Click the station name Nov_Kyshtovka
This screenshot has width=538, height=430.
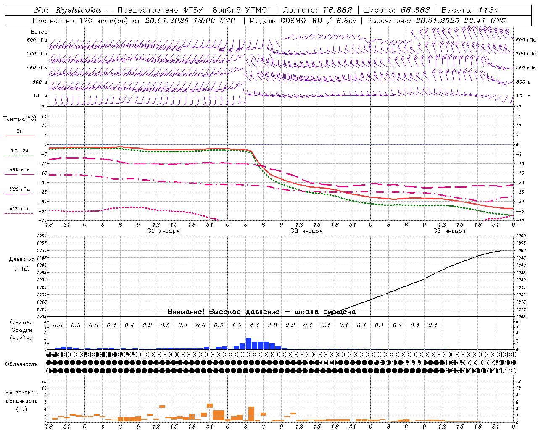click(x=68, y=10)
